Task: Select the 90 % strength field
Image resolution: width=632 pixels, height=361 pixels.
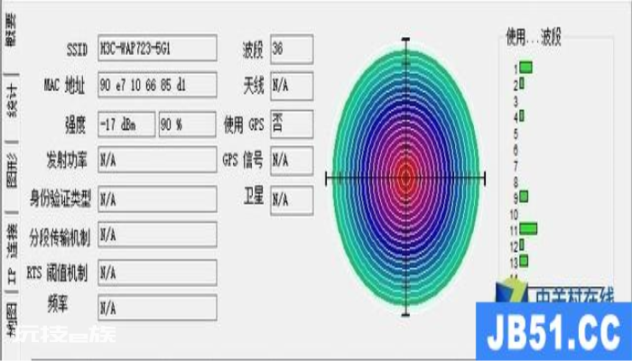Action: [188, 125]
